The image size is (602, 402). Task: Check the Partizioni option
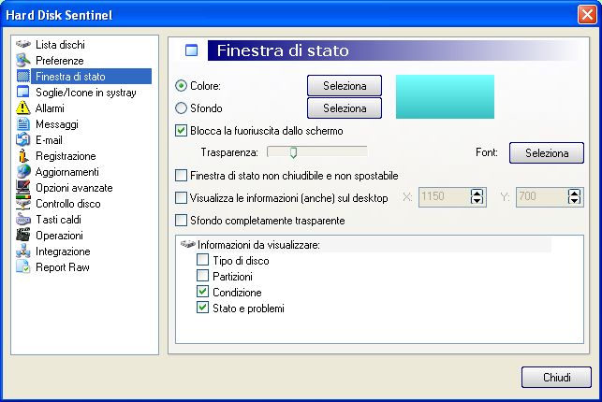(x=202, y=276)
